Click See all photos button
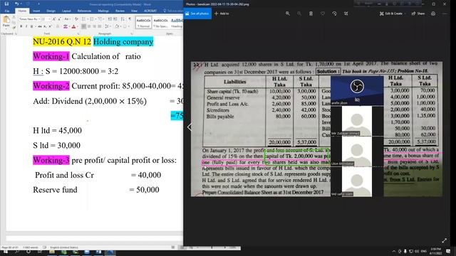 pos(197,14)
